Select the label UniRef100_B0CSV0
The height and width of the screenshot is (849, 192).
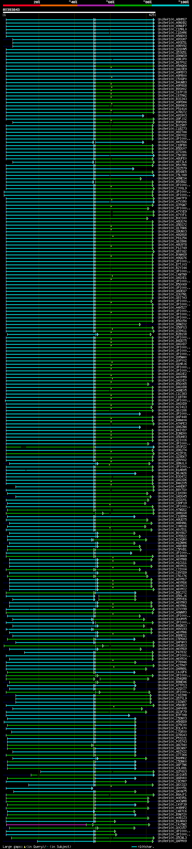coord(172,218)
